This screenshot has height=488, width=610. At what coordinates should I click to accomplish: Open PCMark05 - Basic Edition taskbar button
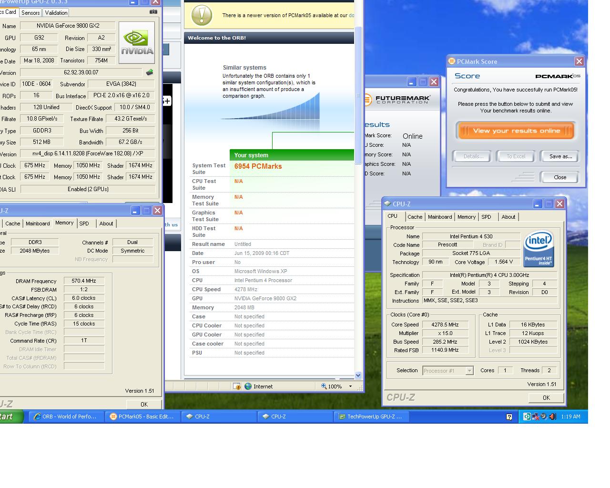143,417
